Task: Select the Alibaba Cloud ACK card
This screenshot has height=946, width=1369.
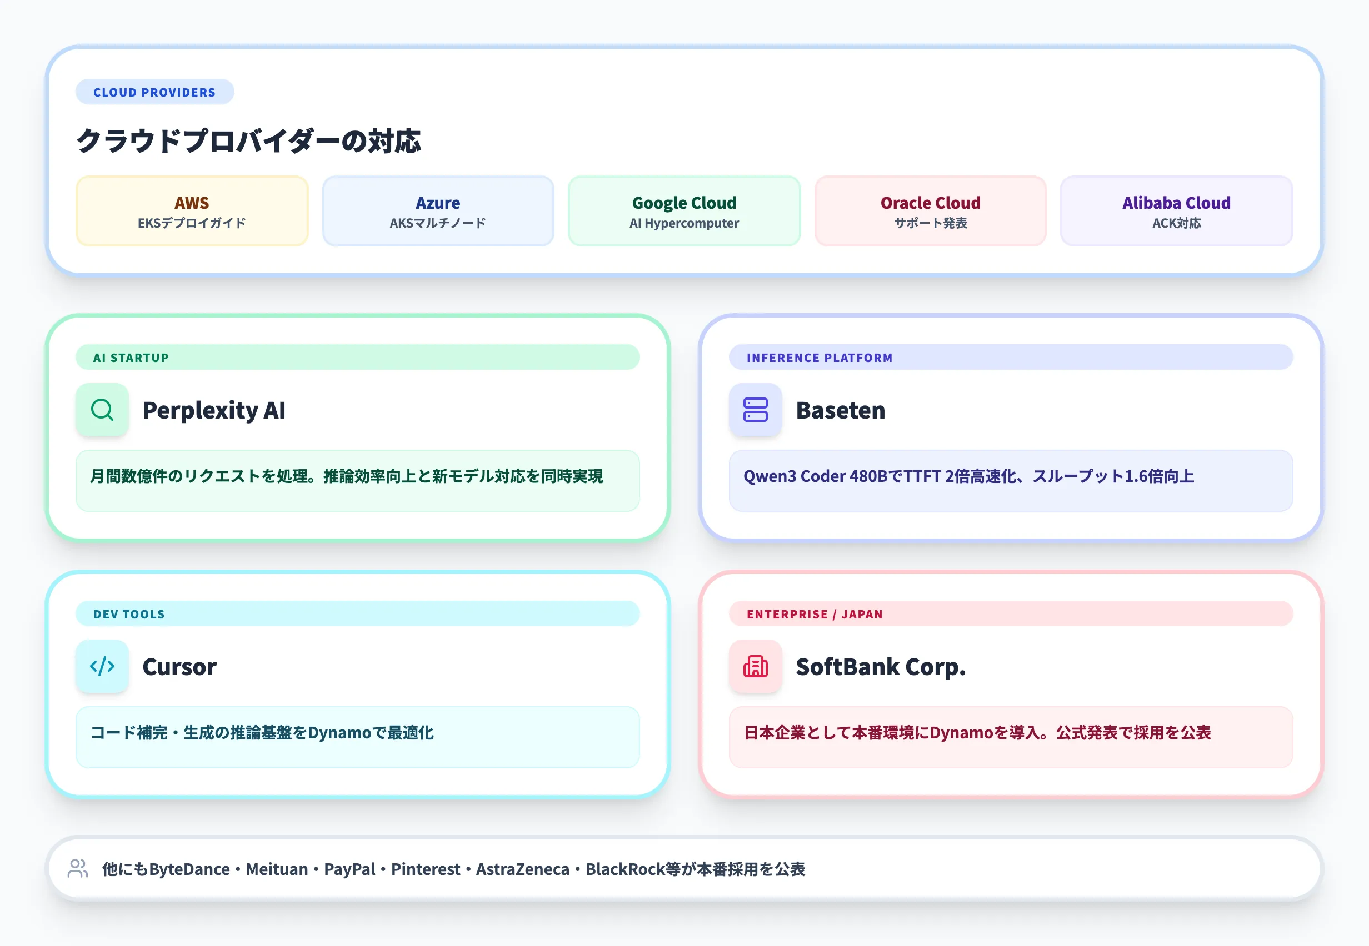Action: pos(1176,211)
